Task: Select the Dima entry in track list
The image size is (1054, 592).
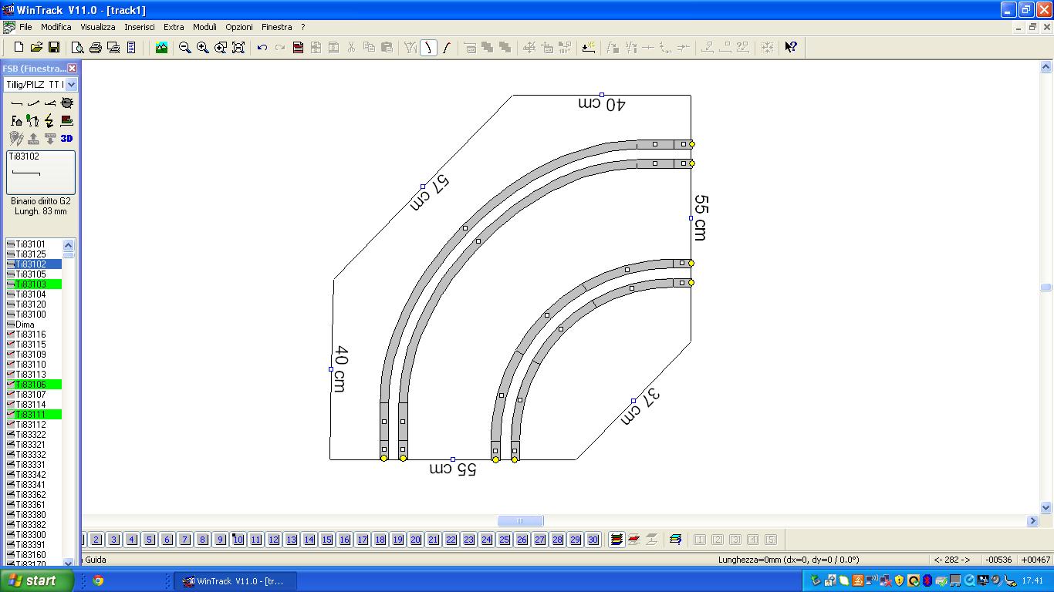Action: click(x=34, y=325)
